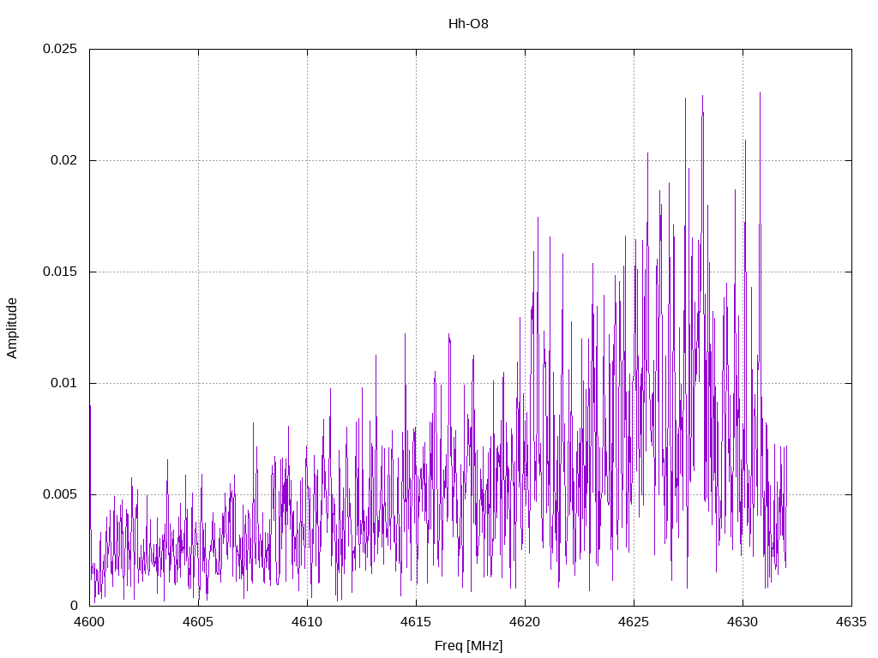Click the plot title 'Hh-O8'
The height and width of the screenshot is (658, 878).
pyautogui.click(x=468, y=24)
